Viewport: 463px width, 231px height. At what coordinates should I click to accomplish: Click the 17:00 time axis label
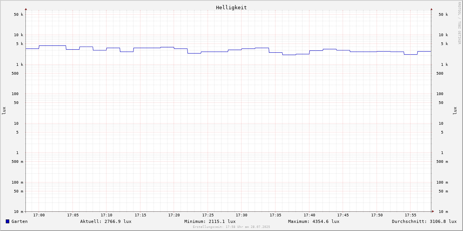pos(39,215)
